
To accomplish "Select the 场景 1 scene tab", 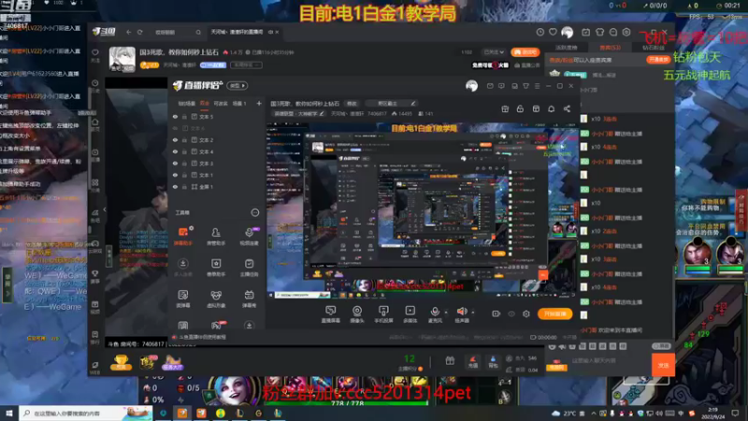I will 239,103.
